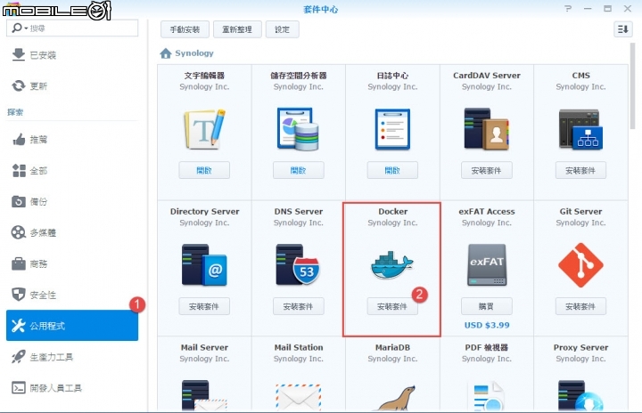642x413 pixels.
Task: Click the Refresh (重新整理) button
Action: point(237,29)
